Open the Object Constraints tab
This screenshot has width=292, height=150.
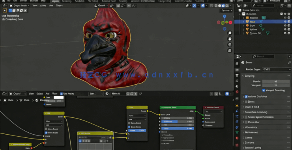237,127
